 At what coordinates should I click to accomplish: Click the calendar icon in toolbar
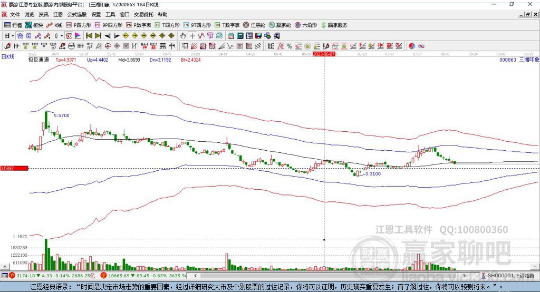pyautogui.click(x=231, y=36)
